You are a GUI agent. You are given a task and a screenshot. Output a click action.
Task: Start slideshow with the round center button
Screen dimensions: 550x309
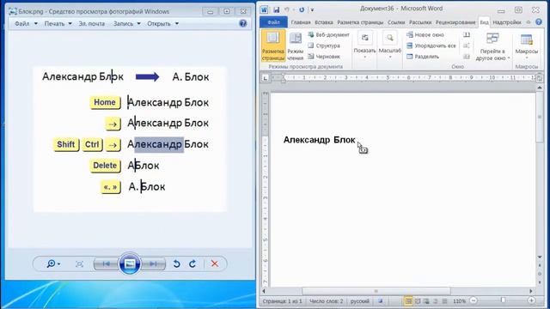(130, 264)
